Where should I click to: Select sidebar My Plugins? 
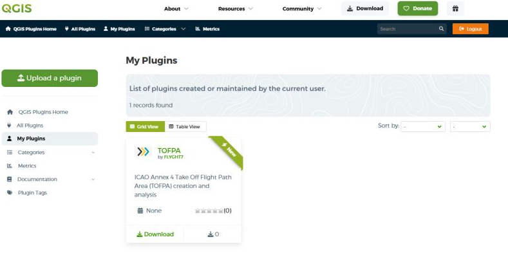(50, 138)
